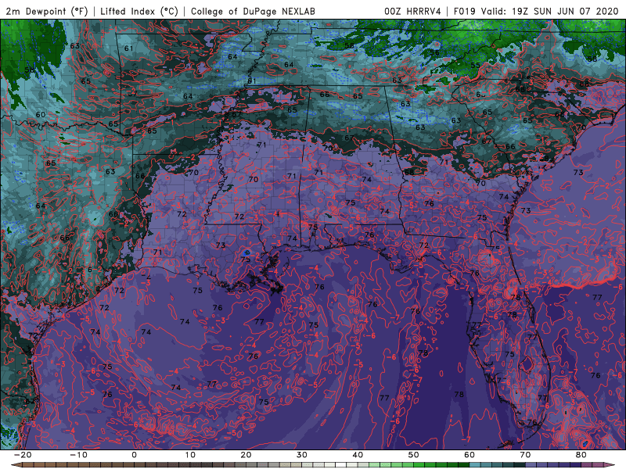Click the '50' color scale label
Viewport: 626px width, 469px height.
point(414,455)
